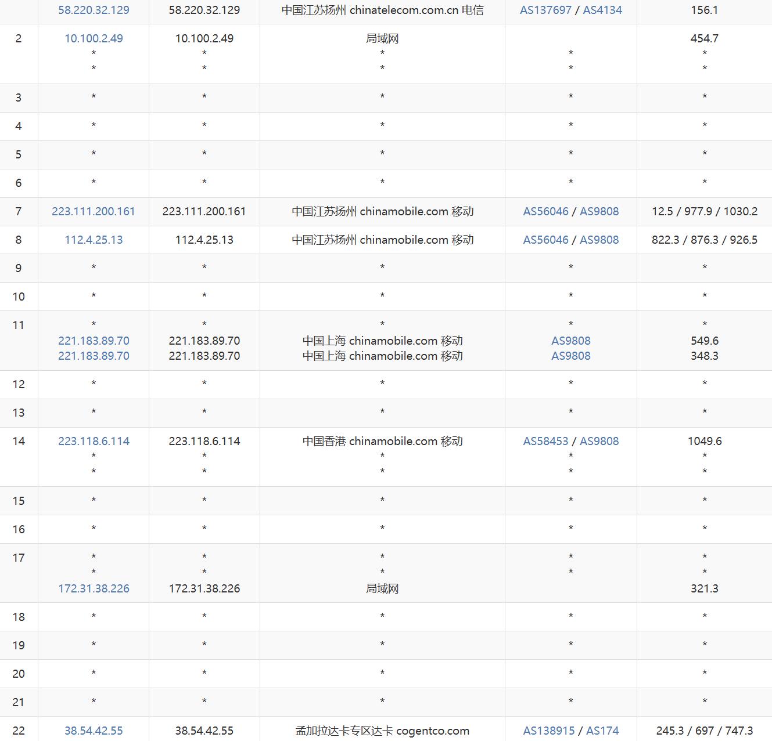Image resolution: width=772 pixels, height=741 pixels.
Task: Open the AS174 link
Action: coord(602,731)
